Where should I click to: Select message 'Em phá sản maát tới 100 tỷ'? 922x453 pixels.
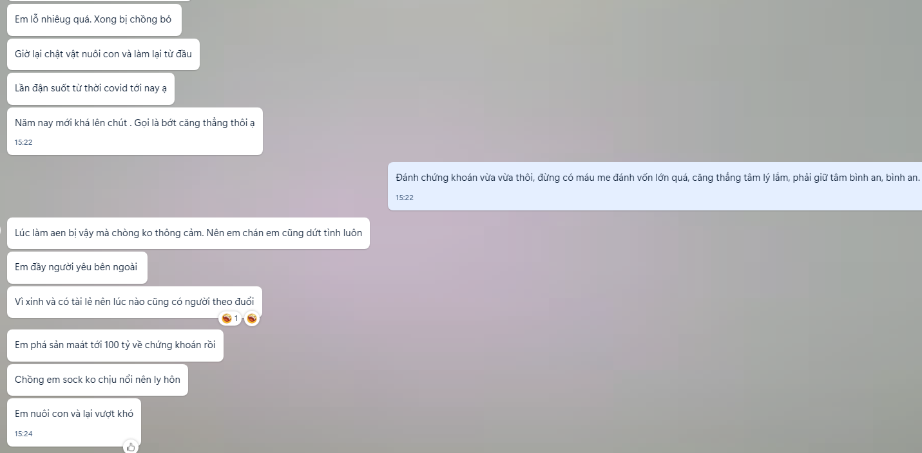[x=115, y=346]
